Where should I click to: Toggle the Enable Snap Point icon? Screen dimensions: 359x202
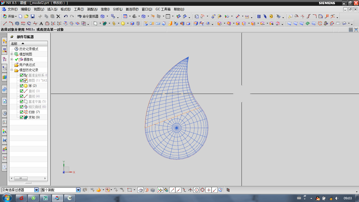click(x=160, y=190)
